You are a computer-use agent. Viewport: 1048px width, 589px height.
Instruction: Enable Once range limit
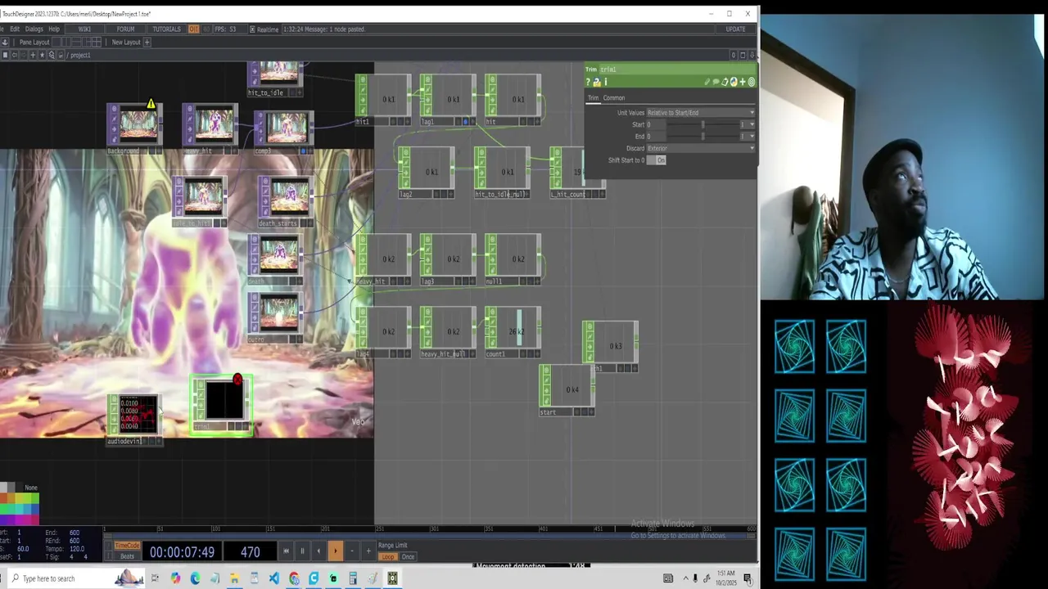click(x=408, y=557)
